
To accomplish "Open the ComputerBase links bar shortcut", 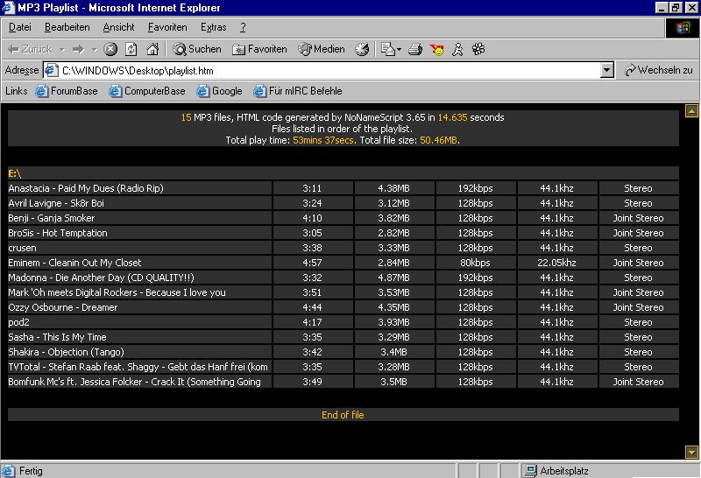I will pos(146,91).
